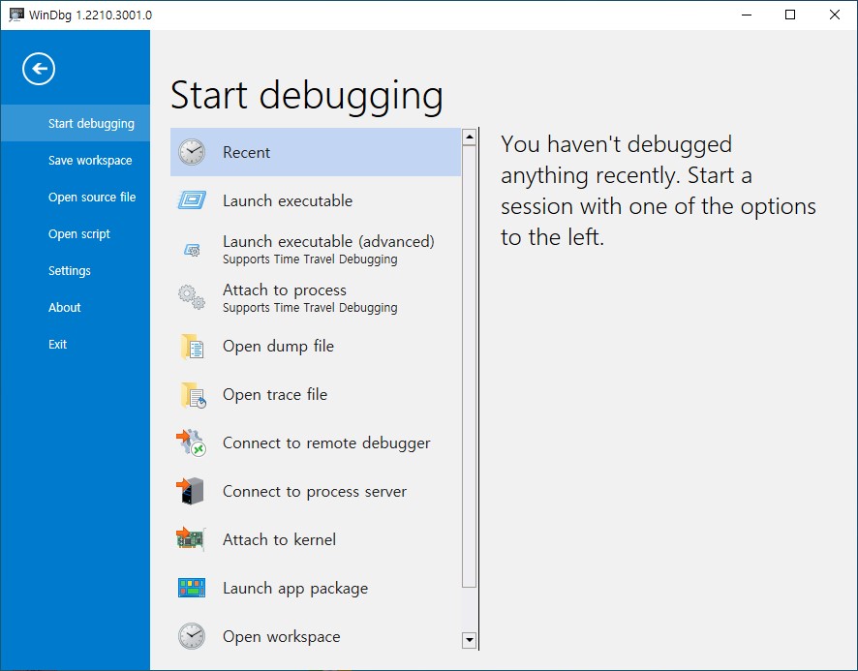Click Exit in the sidebar
This screenshot has width=858, height=671.
pyautogui.click(x=75, y=345)
